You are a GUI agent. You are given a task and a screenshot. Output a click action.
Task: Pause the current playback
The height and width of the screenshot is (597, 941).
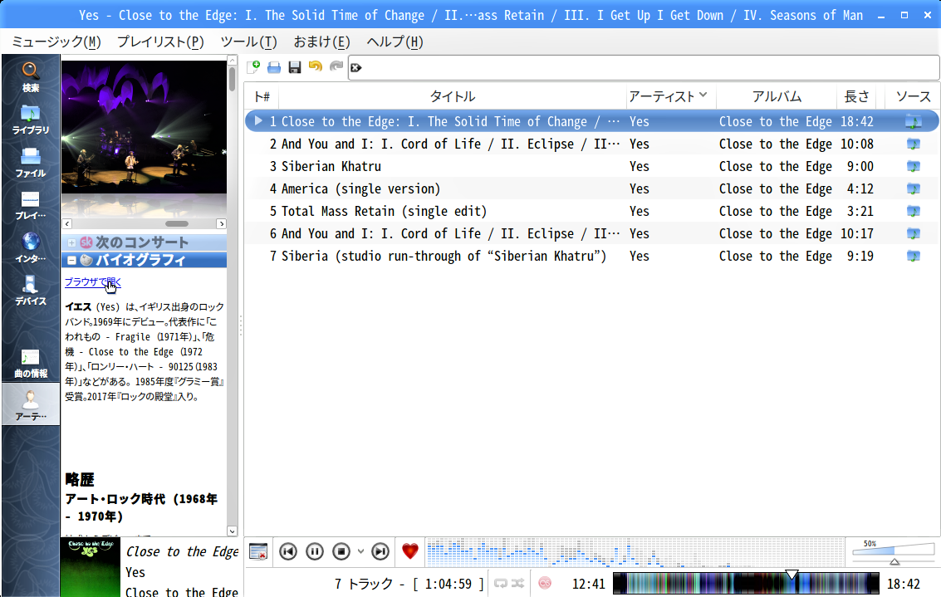pyautogui.click(x=315, y=551)
